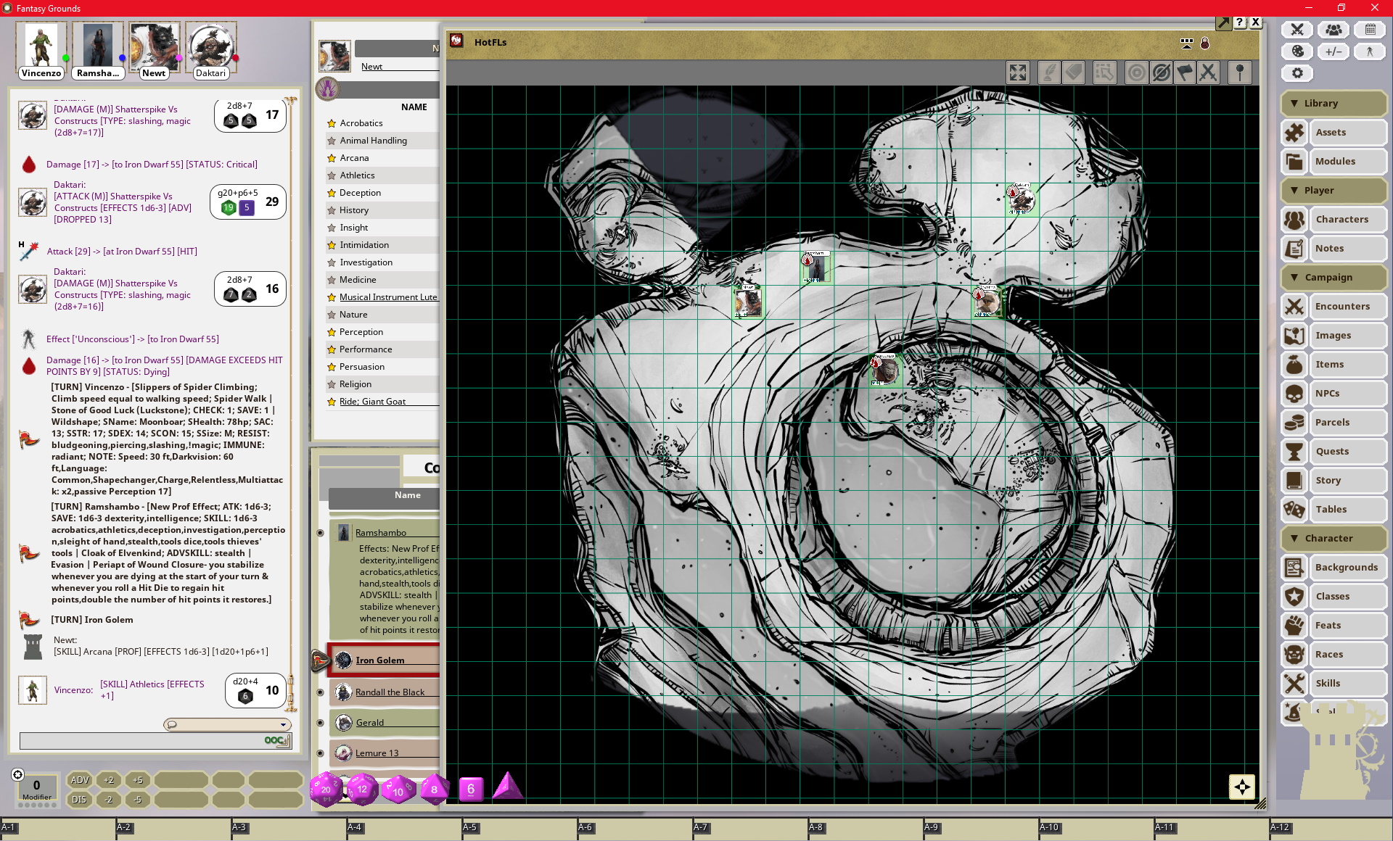This screenshot has width=1393, height=841.
Task: Toggle the +5 modifier button
Action: pos(138,780)
